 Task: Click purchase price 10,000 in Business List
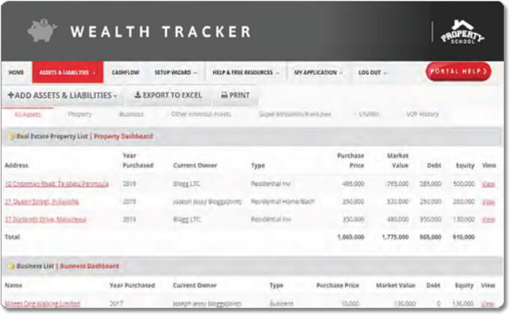(x=350, y=303)
